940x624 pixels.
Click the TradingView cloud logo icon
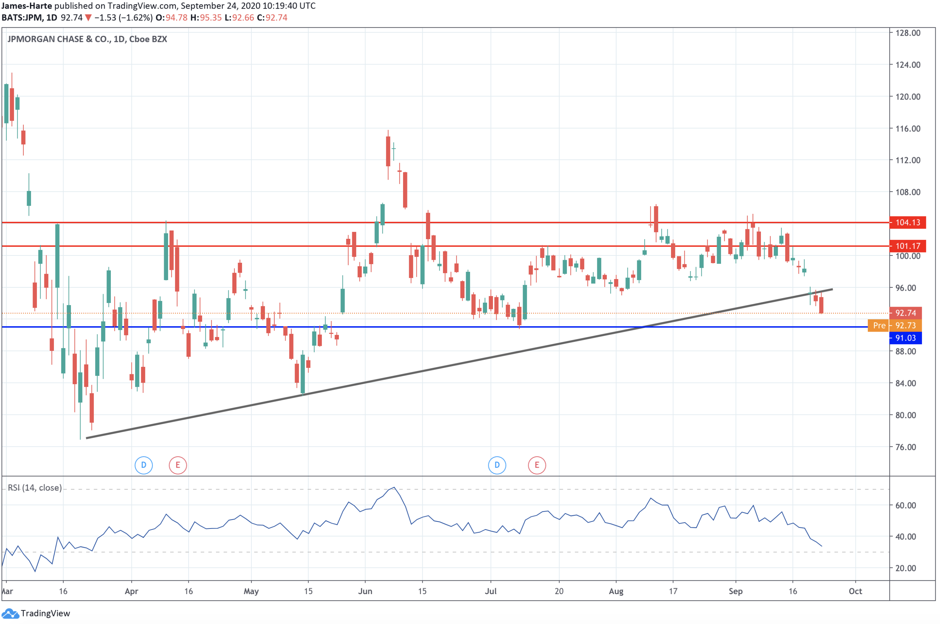pyautogui.click(x=10, y=613)
